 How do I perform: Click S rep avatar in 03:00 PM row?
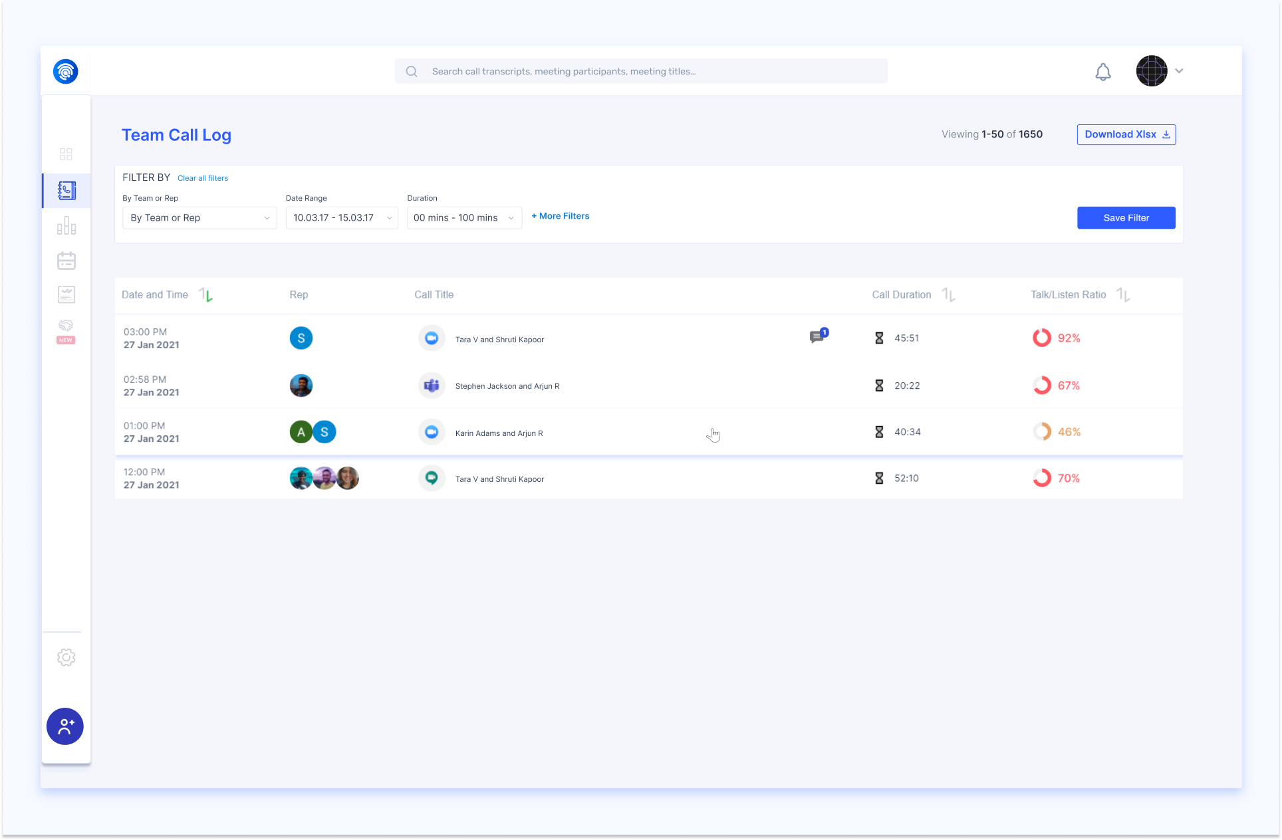tap(301, 338)
